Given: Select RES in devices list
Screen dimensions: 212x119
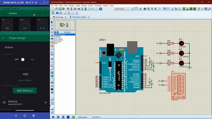Looking at the screenshot, I should (65, 43).
